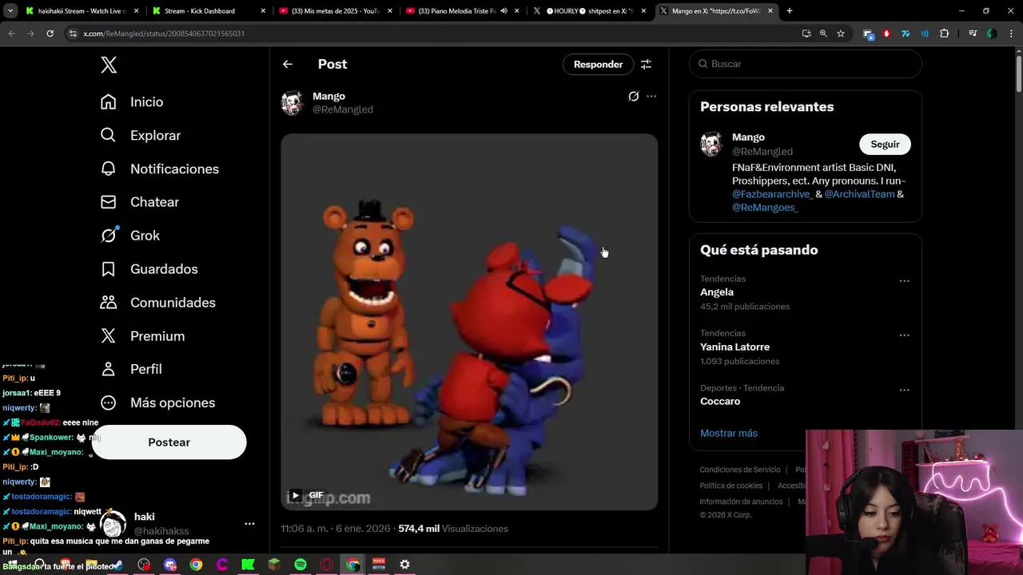This screenshot has height=575, width=1023.
Task: Open haki account switcher three dots
Action: pos(249,524)
